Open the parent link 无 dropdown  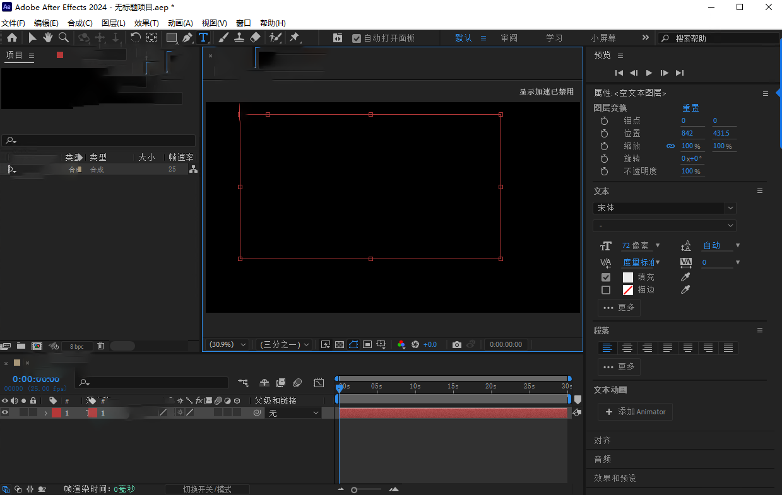[293, 413]
